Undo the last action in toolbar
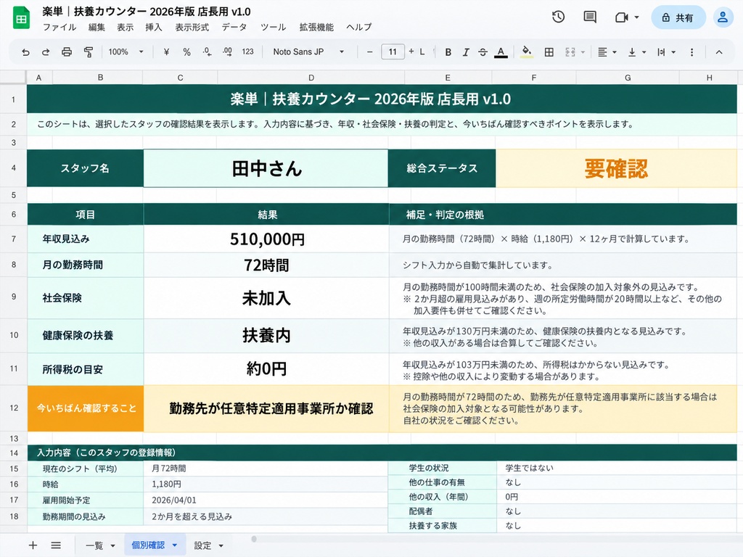Viewport: 743px width, 557px height. coord(25,52)
